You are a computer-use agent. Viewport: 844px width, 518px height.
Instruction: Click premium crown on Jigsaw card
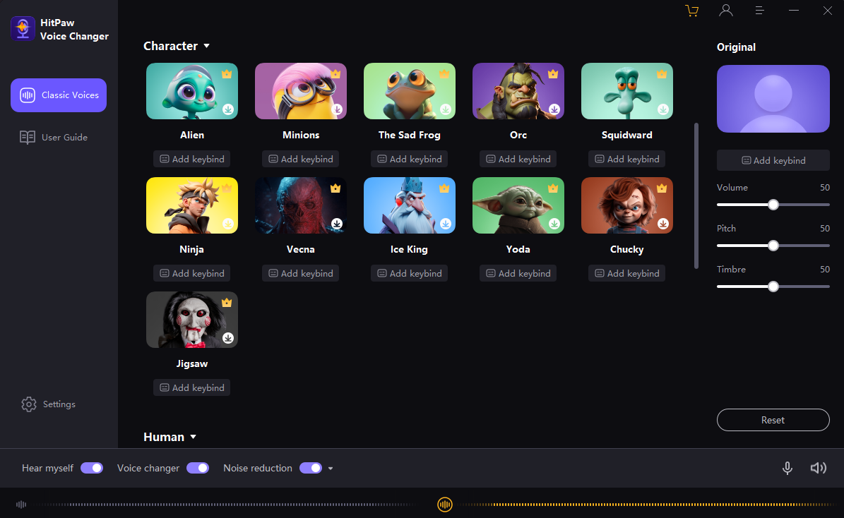tap(227, 302)
